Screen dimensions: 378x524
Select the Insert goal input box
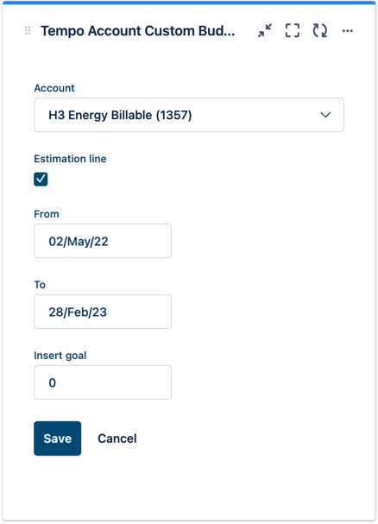click(x=103, y=382)
